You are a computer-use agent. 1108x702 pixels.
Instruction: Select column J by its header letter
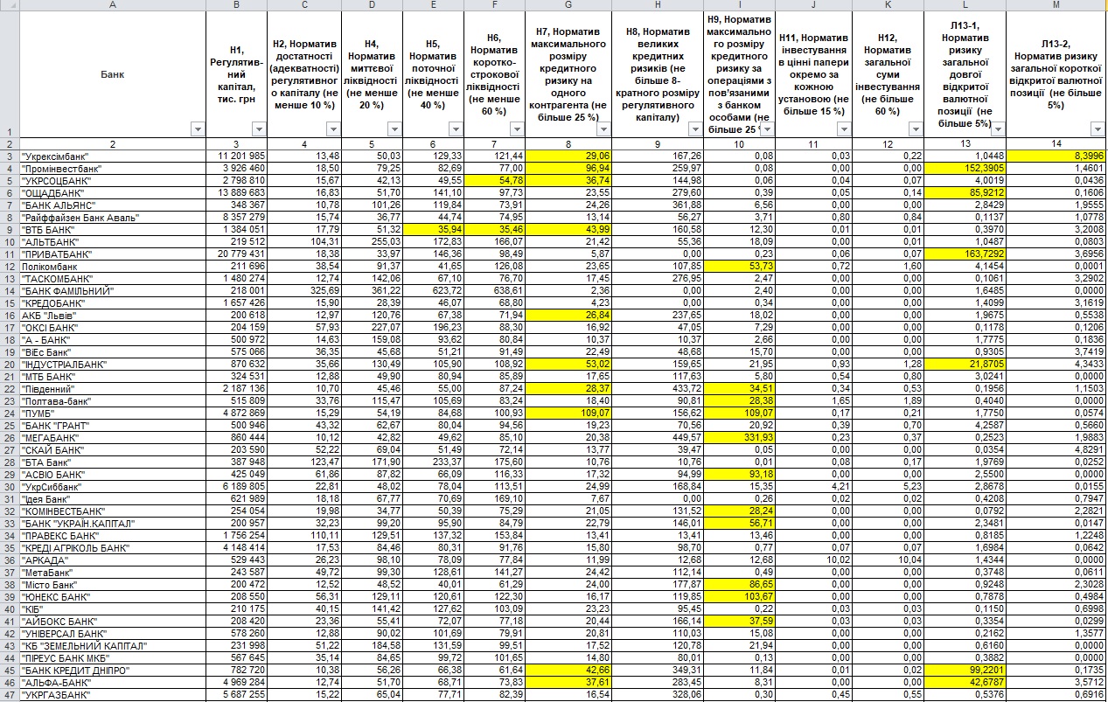click(x=814, y=5)
